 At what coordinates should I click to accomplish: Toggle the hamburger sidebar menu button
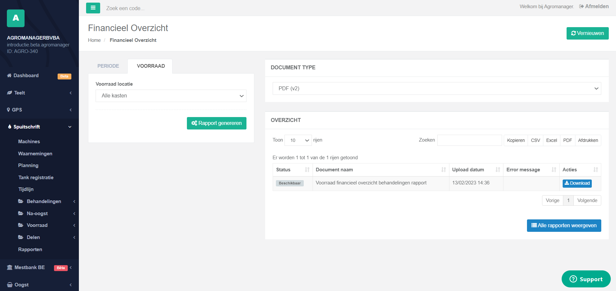(x=93, y=8)
